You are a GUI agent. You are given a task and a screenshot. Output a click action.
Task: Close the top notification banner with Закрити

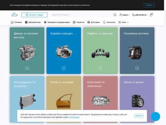(149, 5)
